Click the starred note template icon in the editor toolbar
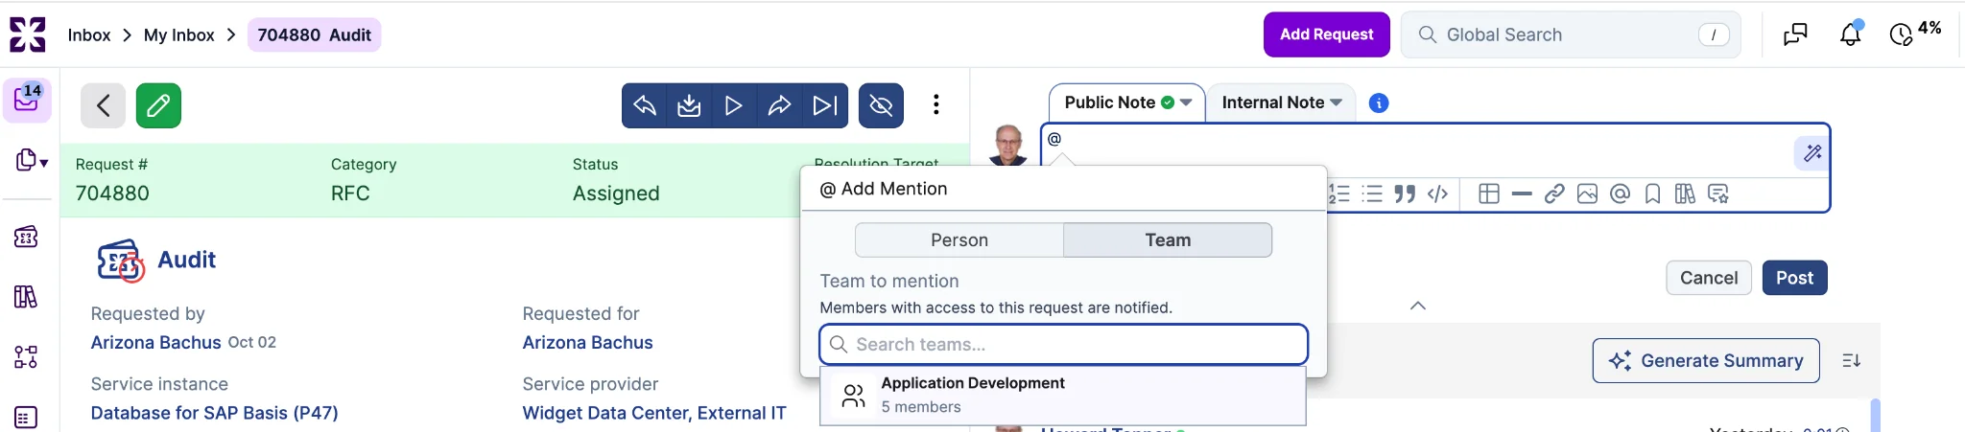 pos(1718,194)
